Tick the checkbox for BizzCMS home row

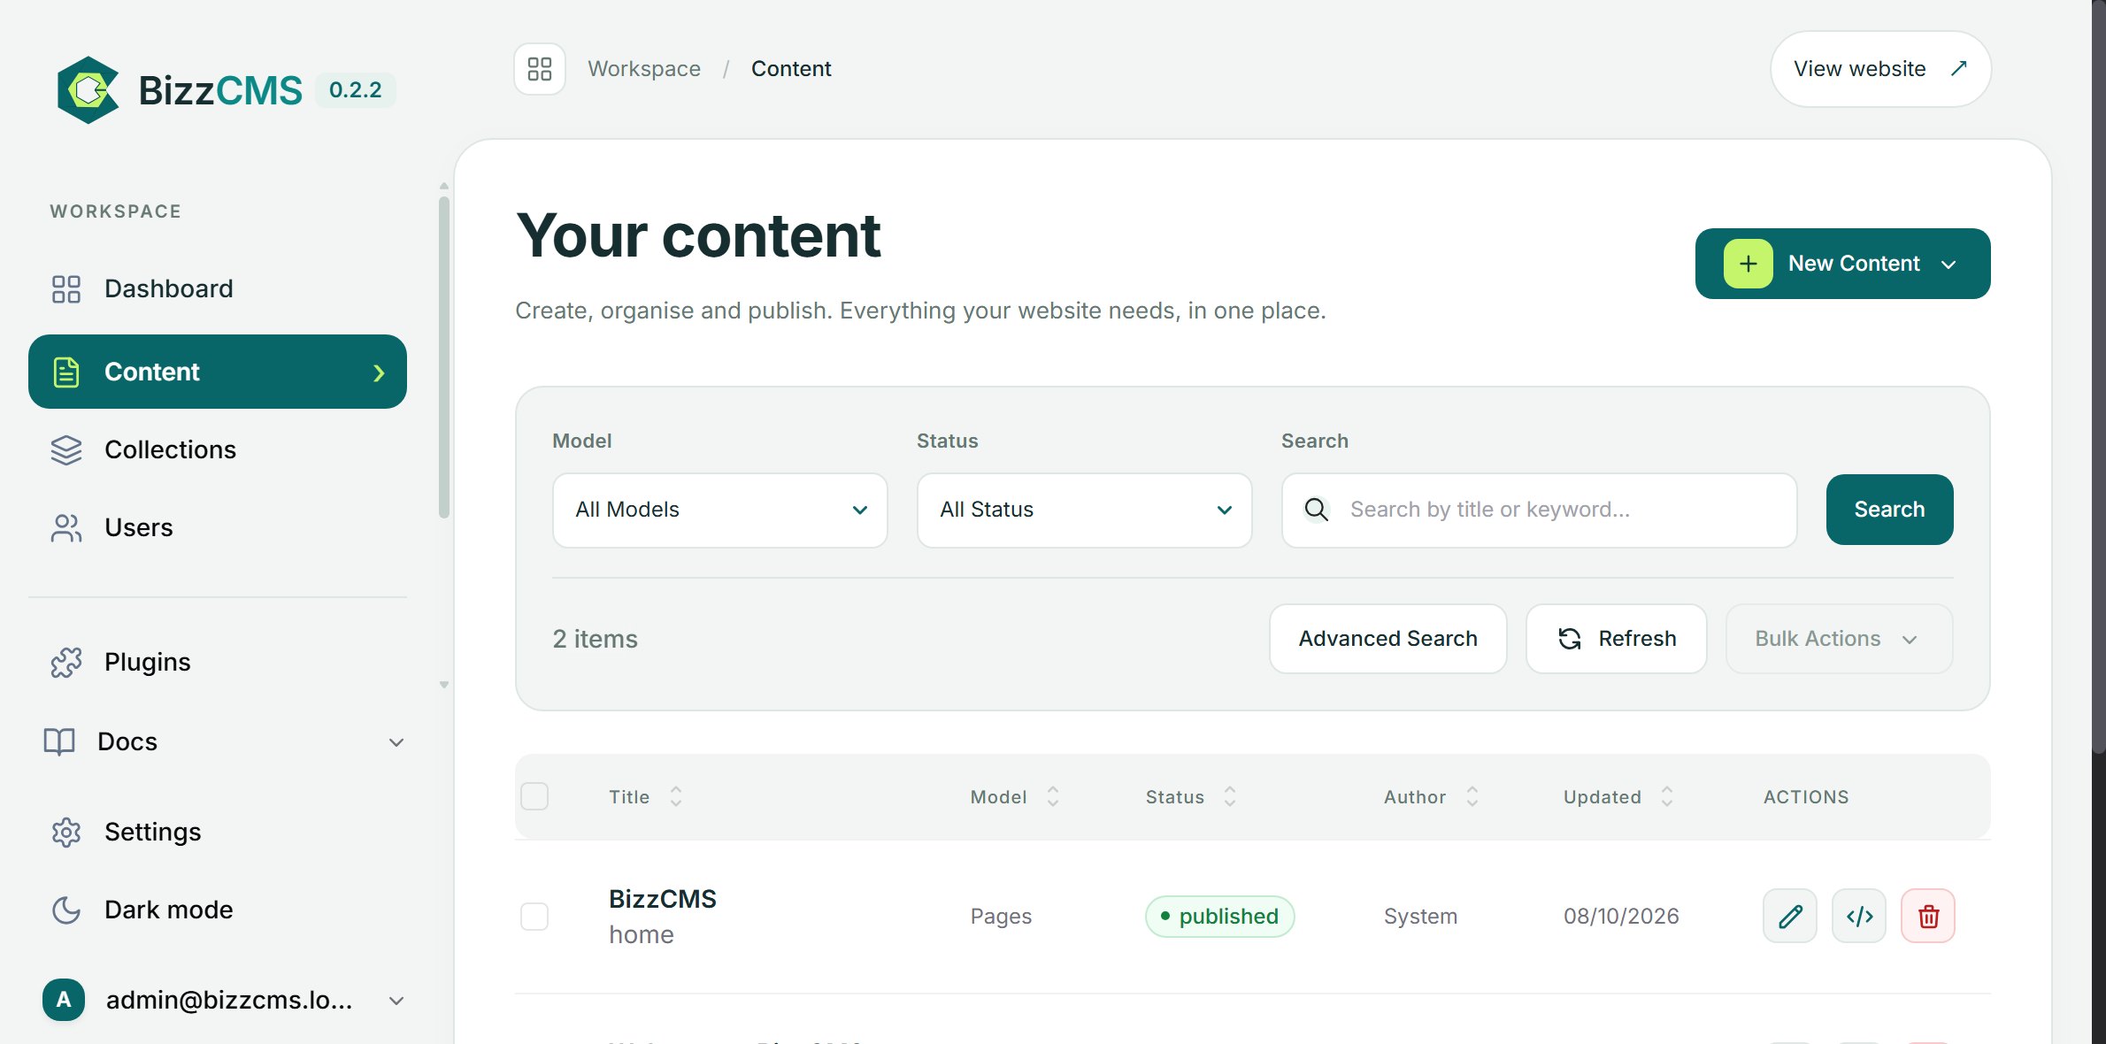coord(534,917)
